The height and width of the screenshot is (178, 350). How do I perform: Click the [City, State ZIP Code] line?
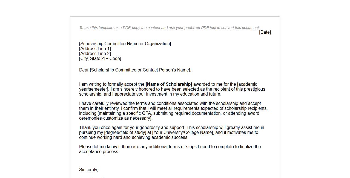click(100, 59)
